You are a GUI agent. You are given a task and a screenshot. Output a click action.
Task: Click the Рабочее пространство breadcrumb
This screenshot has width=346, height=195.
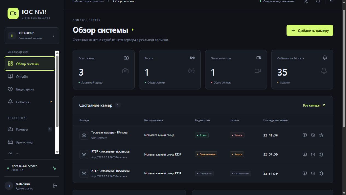coord(88,2)
